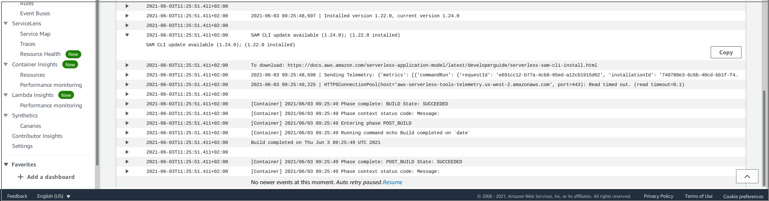
Task: Collapse the ServiceLens sidebar section
Action: tap(6, 23)
